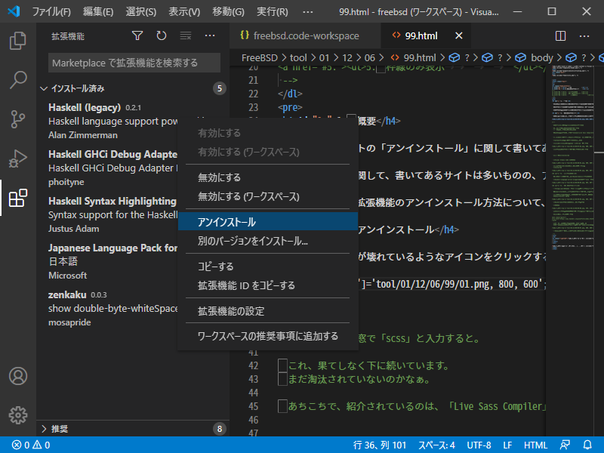Open the Manage gear icon
This screenshot has width=604, height=453.
[x=17, y=414]
